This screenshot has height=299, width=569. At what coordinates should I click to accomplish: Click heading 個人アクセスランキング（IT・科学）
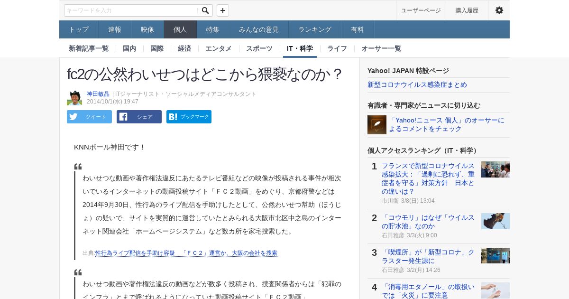click(x=423, y=150)
